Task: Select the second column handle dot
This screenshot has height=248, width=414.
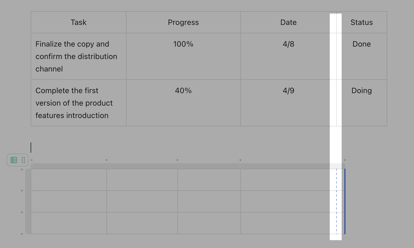Action: pos(106,160)
